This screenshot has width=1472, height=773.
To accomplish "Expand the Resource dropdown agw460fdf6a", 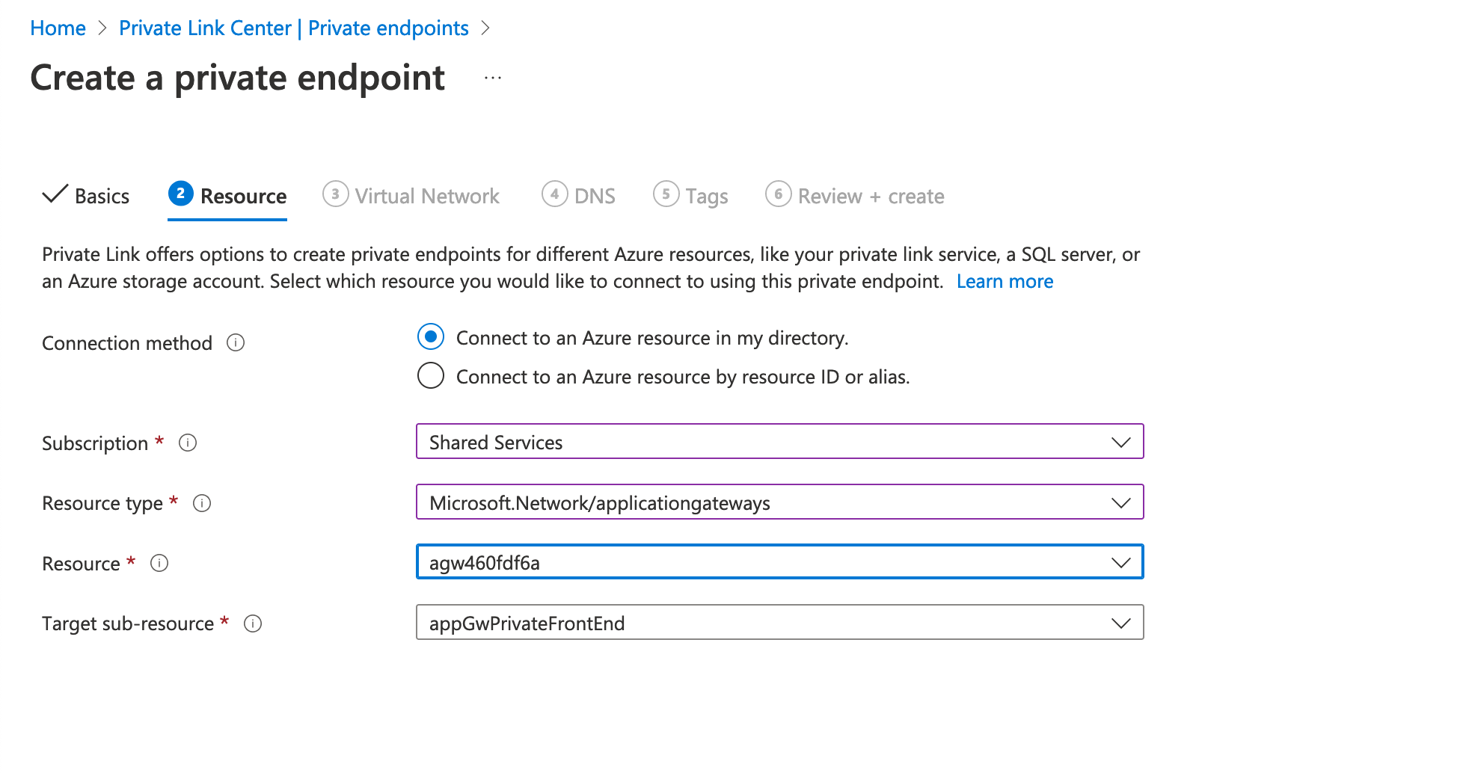I will (x=779, y=562).
